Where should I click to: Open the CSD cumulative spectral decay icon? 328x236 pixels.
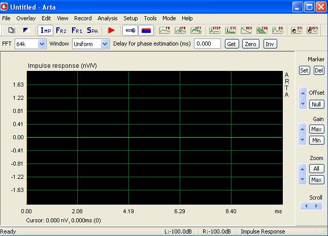click(x=262, y=30)
